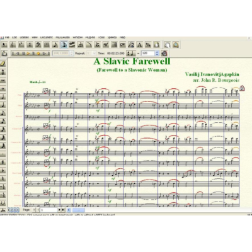Toggle the augmentation dot in left palette
This screenshot has height=252, width=252.
3,154
